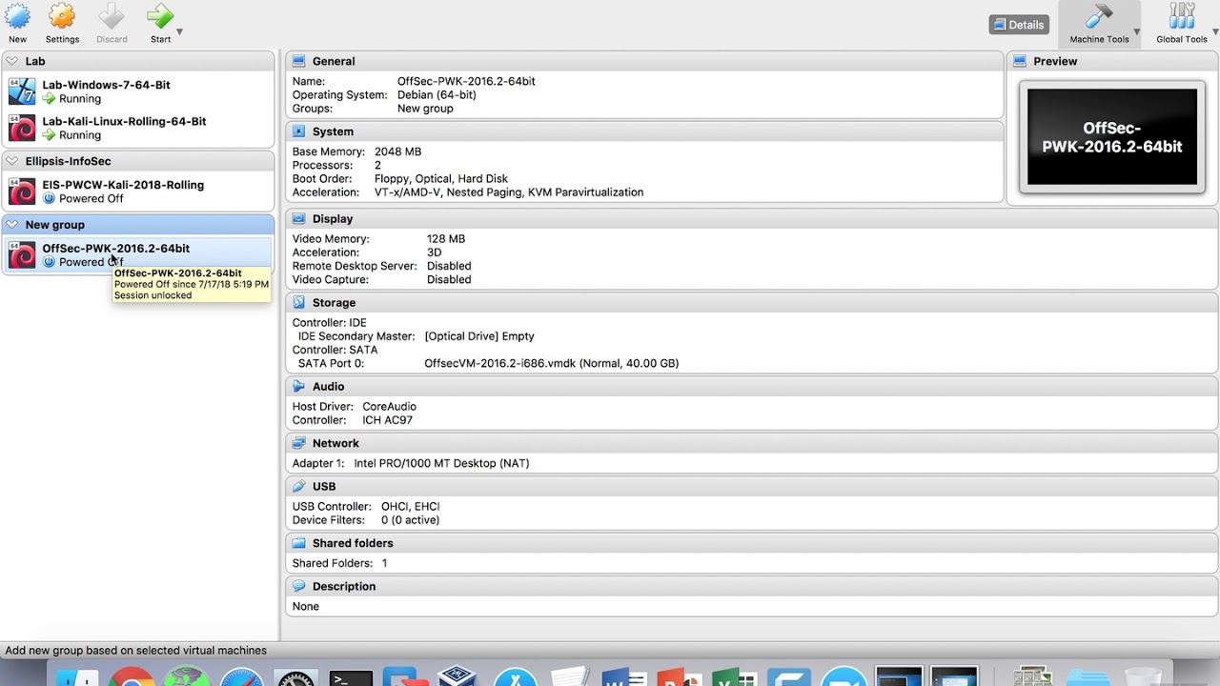Click Lab-Kali-Linux Running status arrow icon
This screenshot has width=1220, height=686.
point(49,134)
